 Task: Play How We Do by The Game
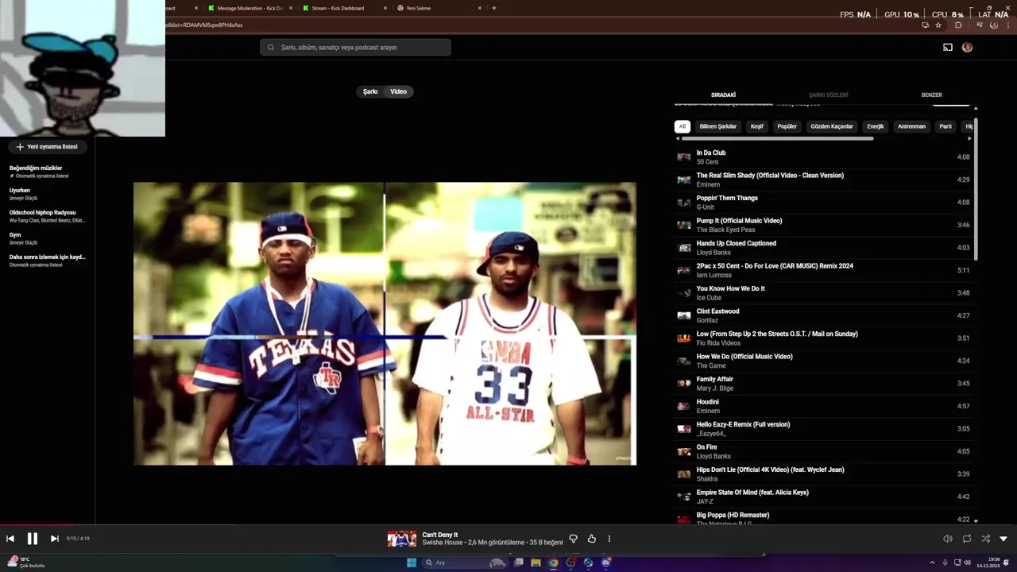(x=822, y=361)
